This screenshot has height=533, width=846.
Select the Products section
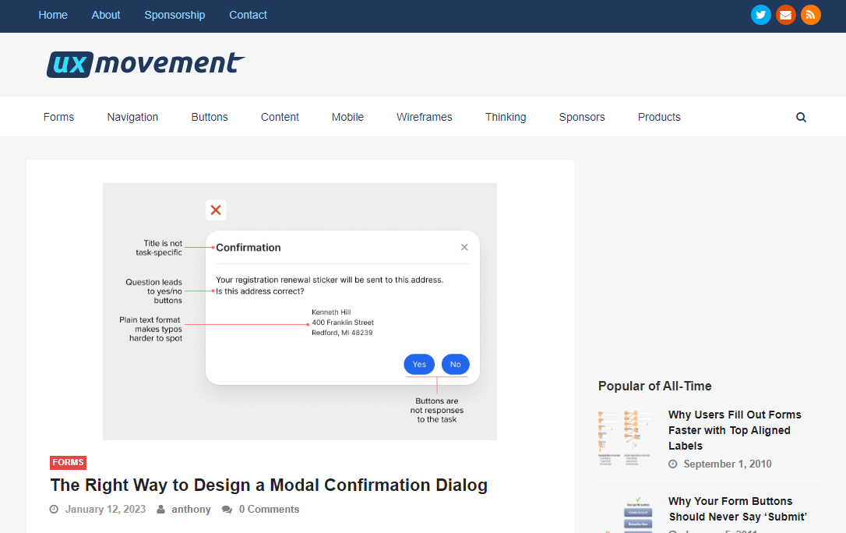pyautogui.click(x=659, y=117)
